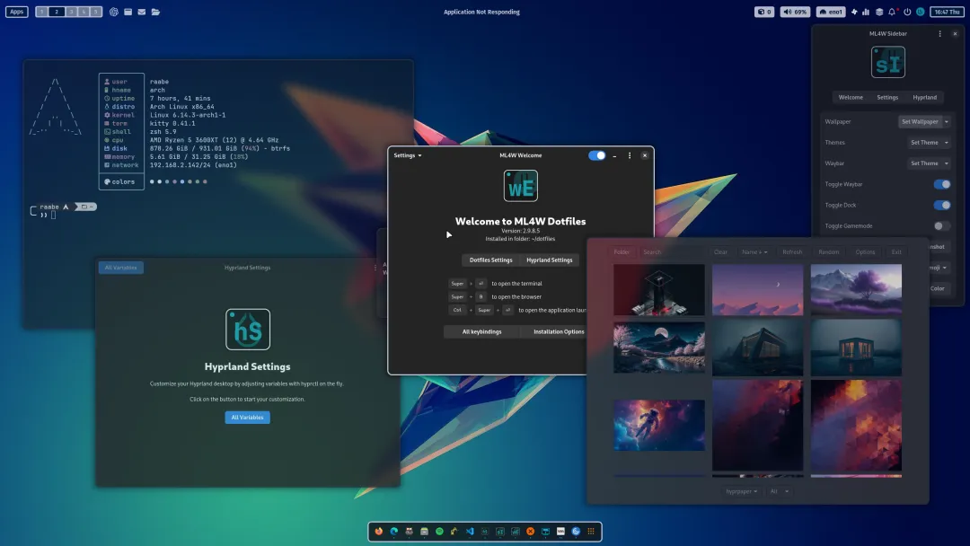Switch to workspace 2 in the Waybar
The image size is (970, 546).
[57, 12]
